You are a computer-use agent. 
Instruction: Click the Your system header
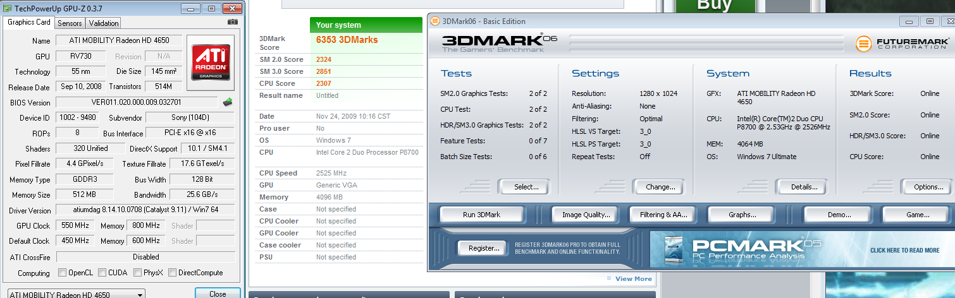366,25
